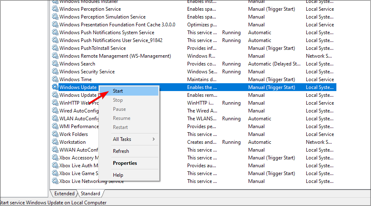Choose Resume in the context menu
Viewport: 371px width, 206px height.
point(129,118)
